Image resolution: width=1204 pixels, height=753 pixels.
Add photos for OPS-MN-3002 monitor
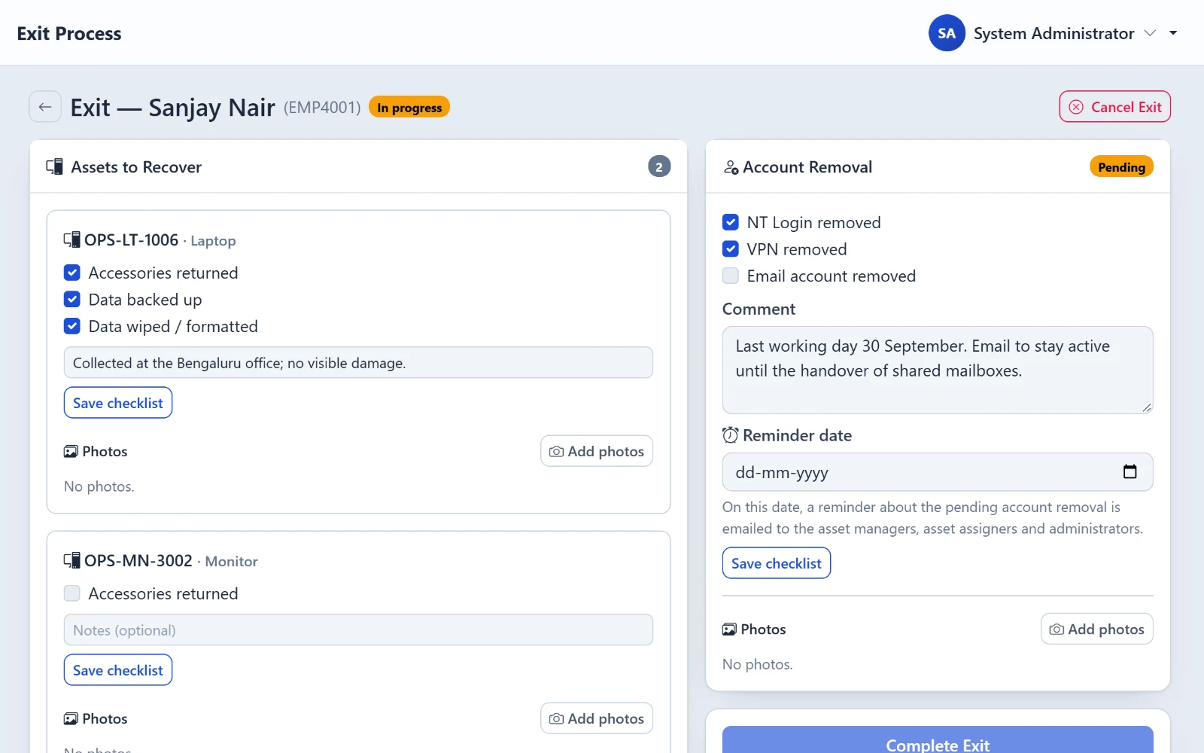pos(597,718)
